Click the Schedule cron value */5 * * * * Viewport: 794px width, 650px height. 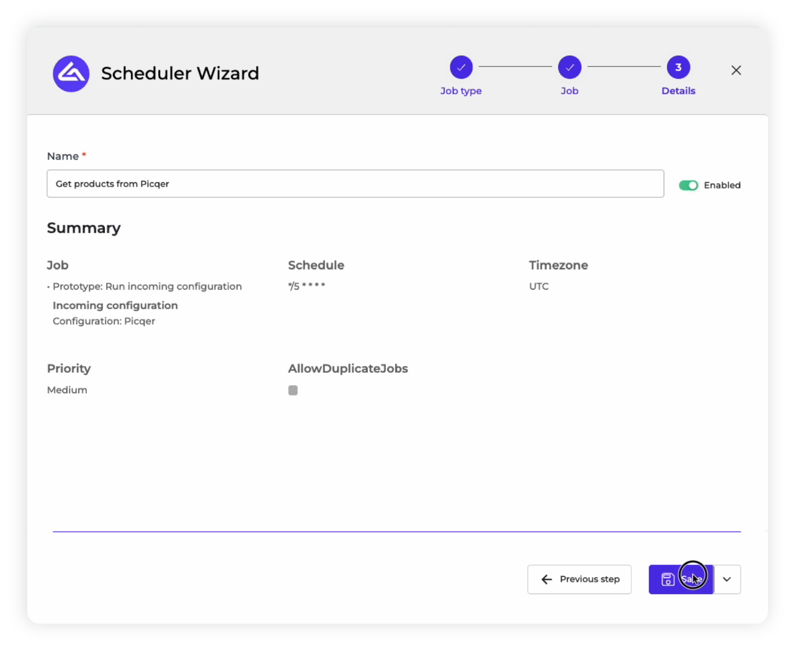coord(306,286)
